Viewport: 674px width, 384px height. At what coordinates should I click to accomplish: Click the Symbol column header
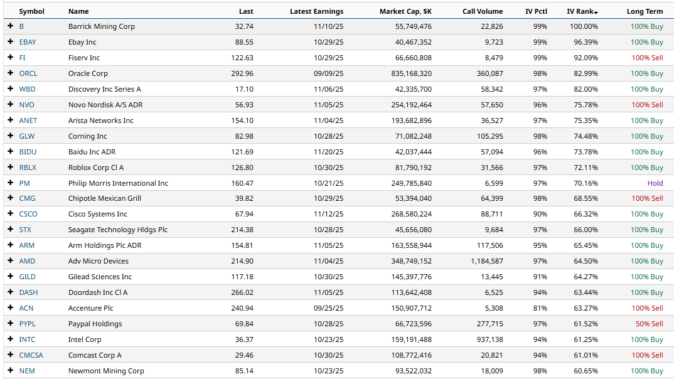click(31, 11)
